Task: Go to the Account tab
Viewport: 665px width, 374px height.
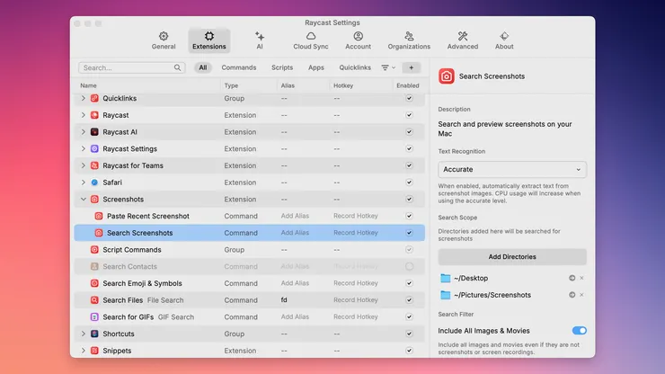Action: pos(358,40)
